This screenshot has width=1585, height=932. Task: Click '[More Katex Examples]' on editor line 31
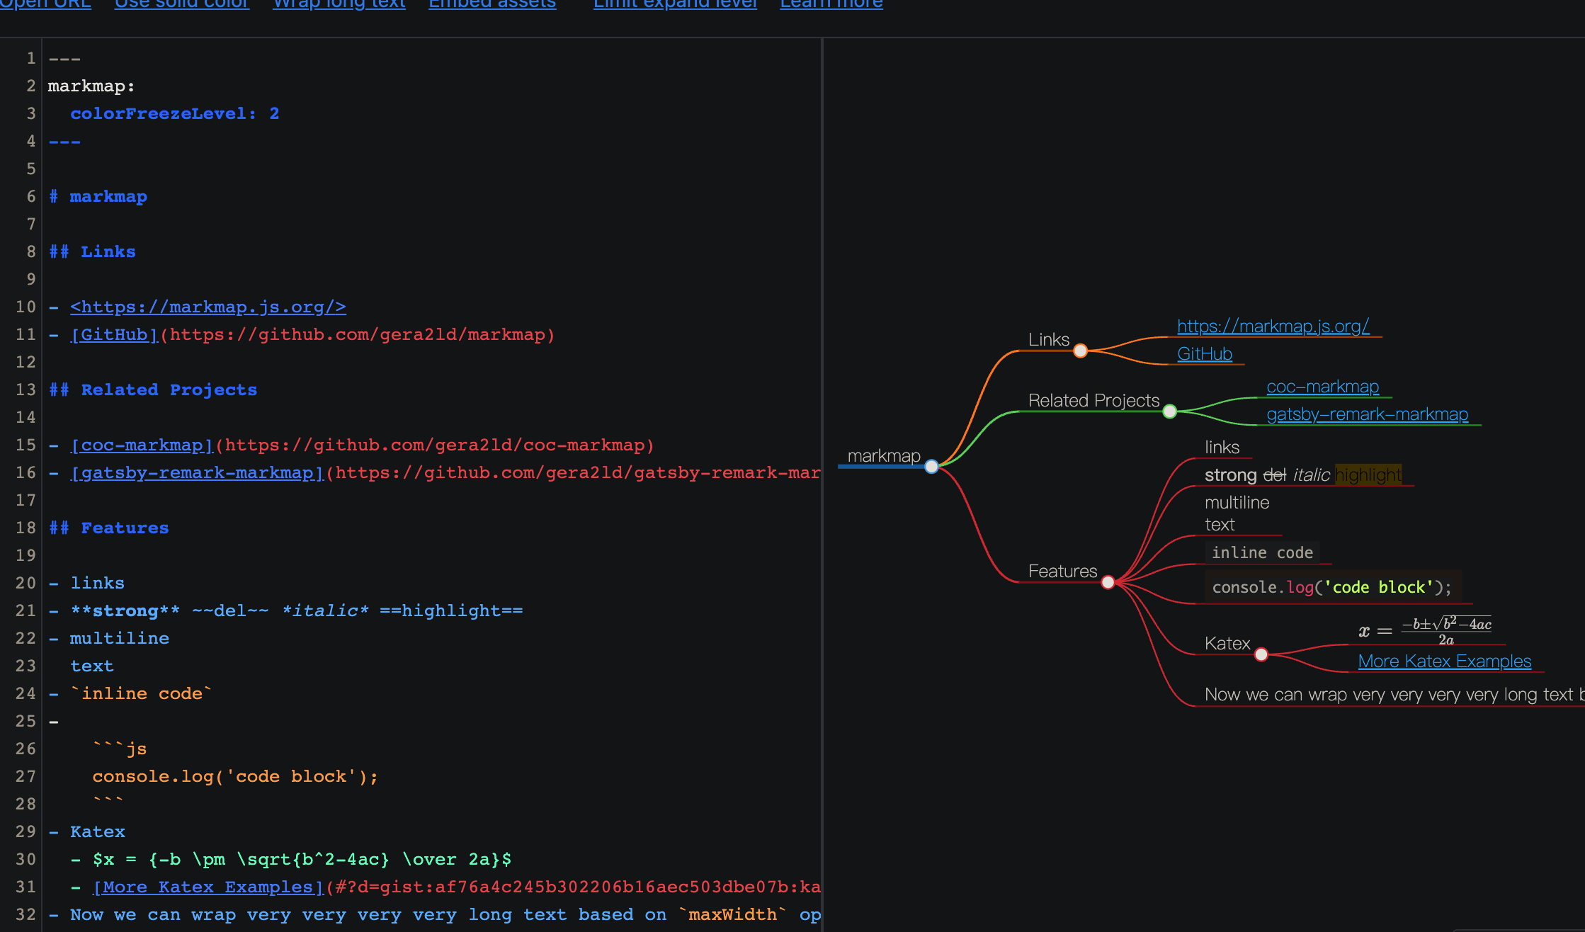click(208, 887)
